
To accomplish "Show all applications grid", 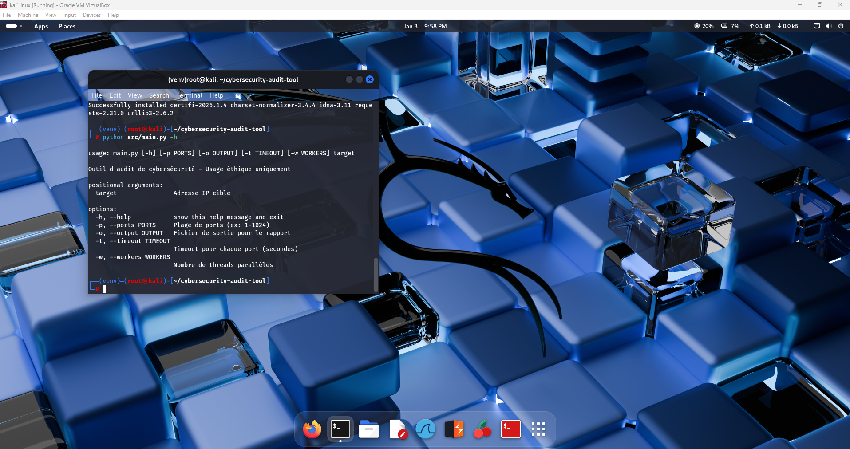I will (x=538, y=429).
